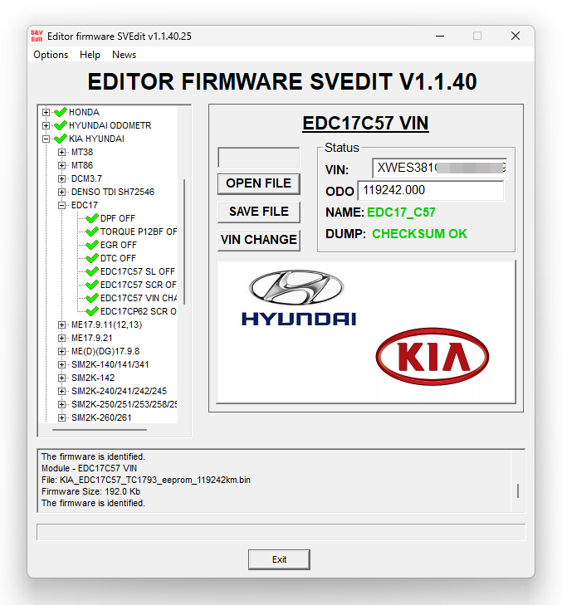
Task: Click the S&V Edit app icon in title bar
Action: (37, 36)
